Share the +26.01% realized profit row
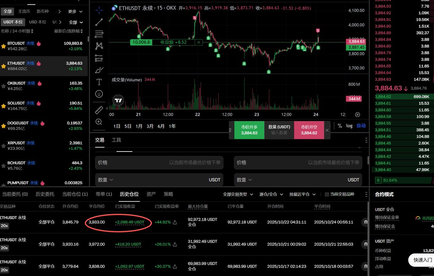 pos(175,244)
